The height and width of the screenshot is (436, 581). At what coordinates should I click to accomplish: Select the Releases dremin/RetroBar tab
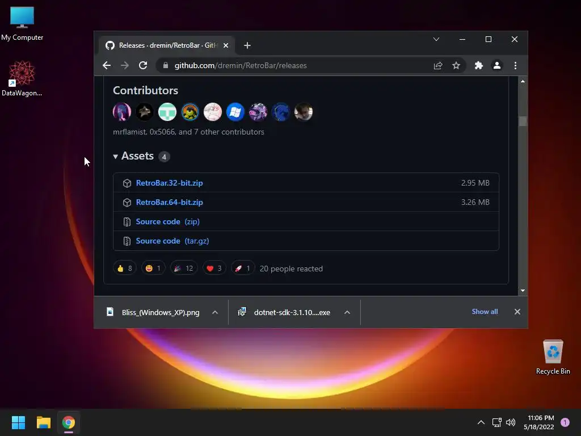[167, 45]
